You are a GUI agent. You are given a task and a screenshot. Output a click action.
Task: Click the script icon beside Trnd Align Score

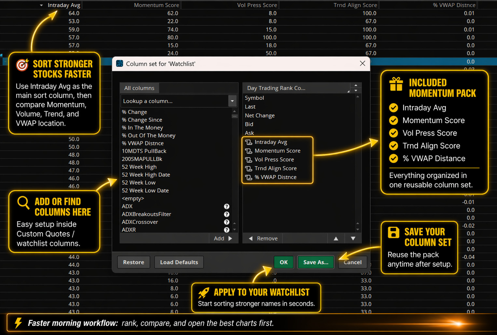point(249,168)
